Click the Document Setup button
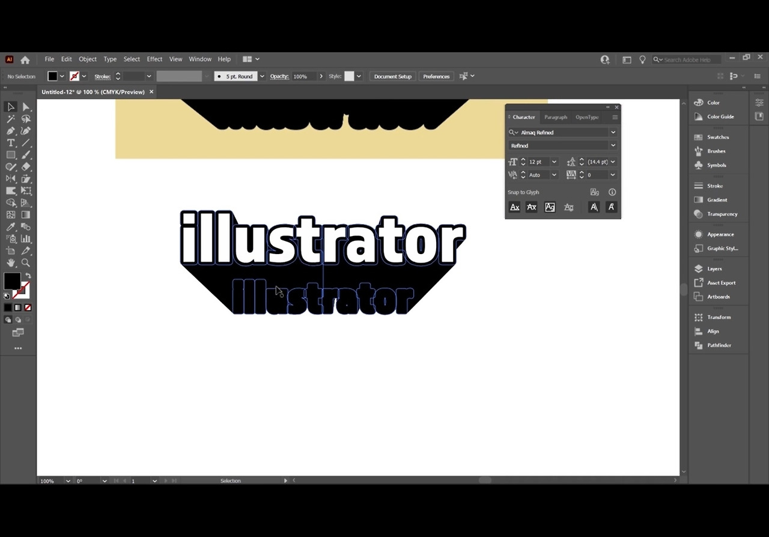769x537 pixels. pos(393,76)
